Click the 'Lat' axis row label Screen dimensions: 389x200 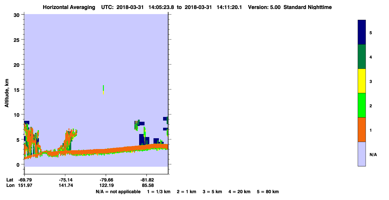10,180
